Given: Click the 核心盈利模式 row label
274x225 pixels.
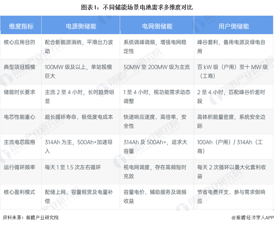Looking at the screenshot, I should tap(19, 192).
